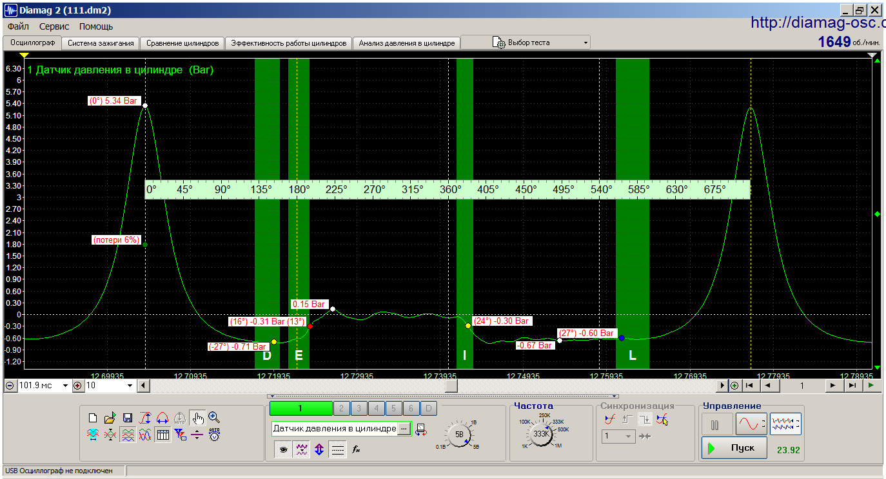The width and height of the screenshot is (886, 479).
Task: Click the probe swap icon beside sensor field
Action: (x=421, y=429)
